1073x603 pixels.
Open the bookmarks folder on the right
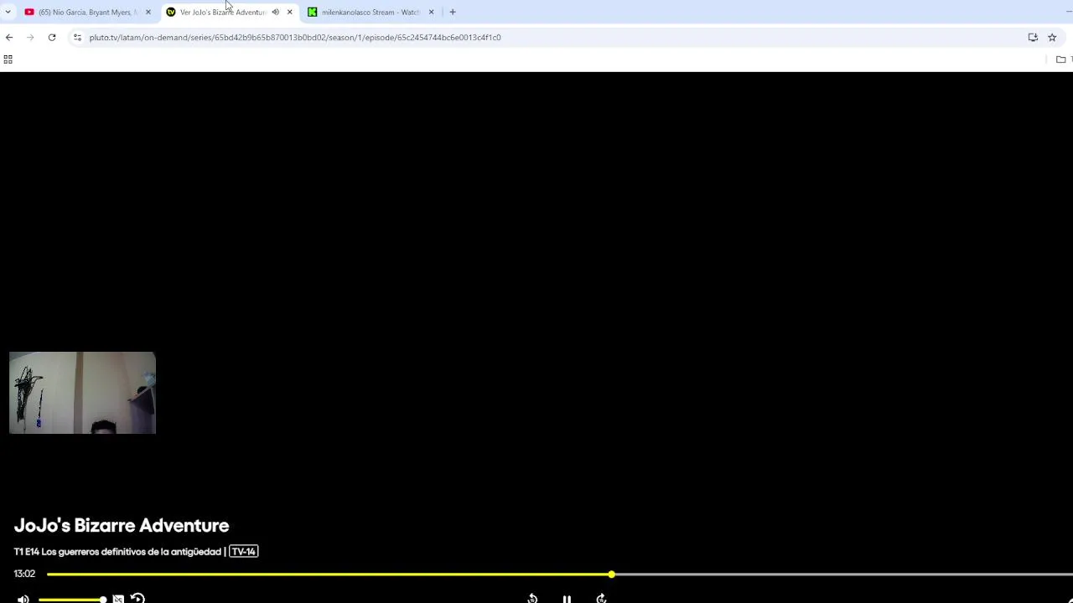click(x=1061, y=59)
